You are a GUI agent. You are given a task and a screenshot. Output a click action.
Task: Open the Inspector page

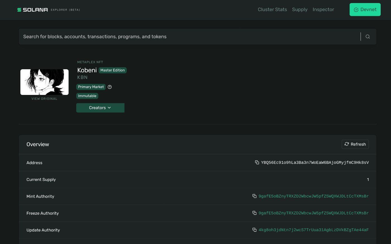(x=323, y=9)
